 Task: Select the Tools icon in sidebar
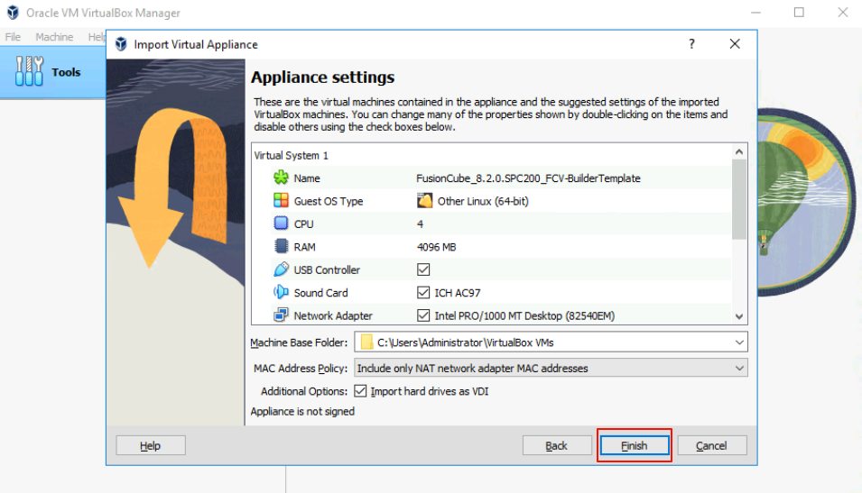pyautogui.click(x=30, y=72)
